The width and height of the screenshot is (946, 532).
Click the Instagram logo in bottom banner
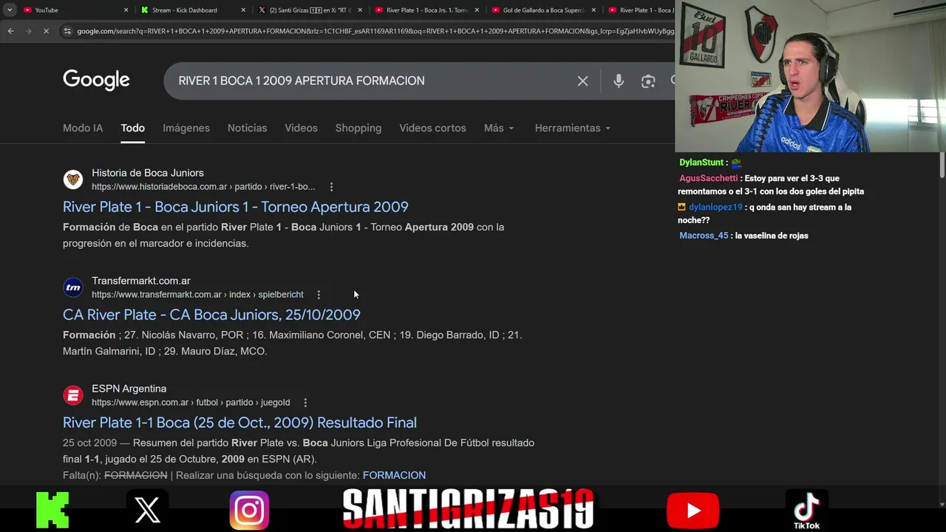[249, 510]
